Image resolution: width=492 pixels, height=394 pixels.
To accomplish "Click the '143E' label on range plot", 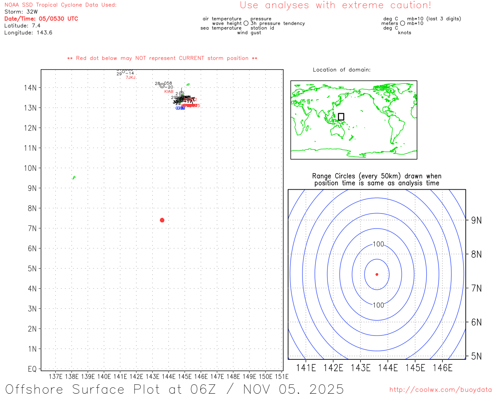I will pyautogui.click(x=361, y=368).
